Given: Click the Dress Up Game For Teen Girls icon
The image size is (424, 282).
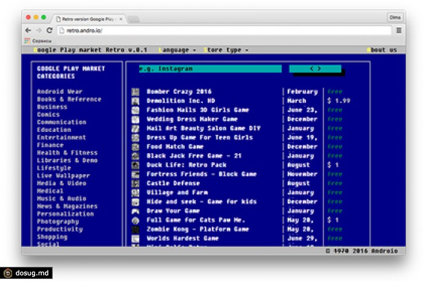Looking at the screenshot, I should pyautogui.click(x=135, y=137).
